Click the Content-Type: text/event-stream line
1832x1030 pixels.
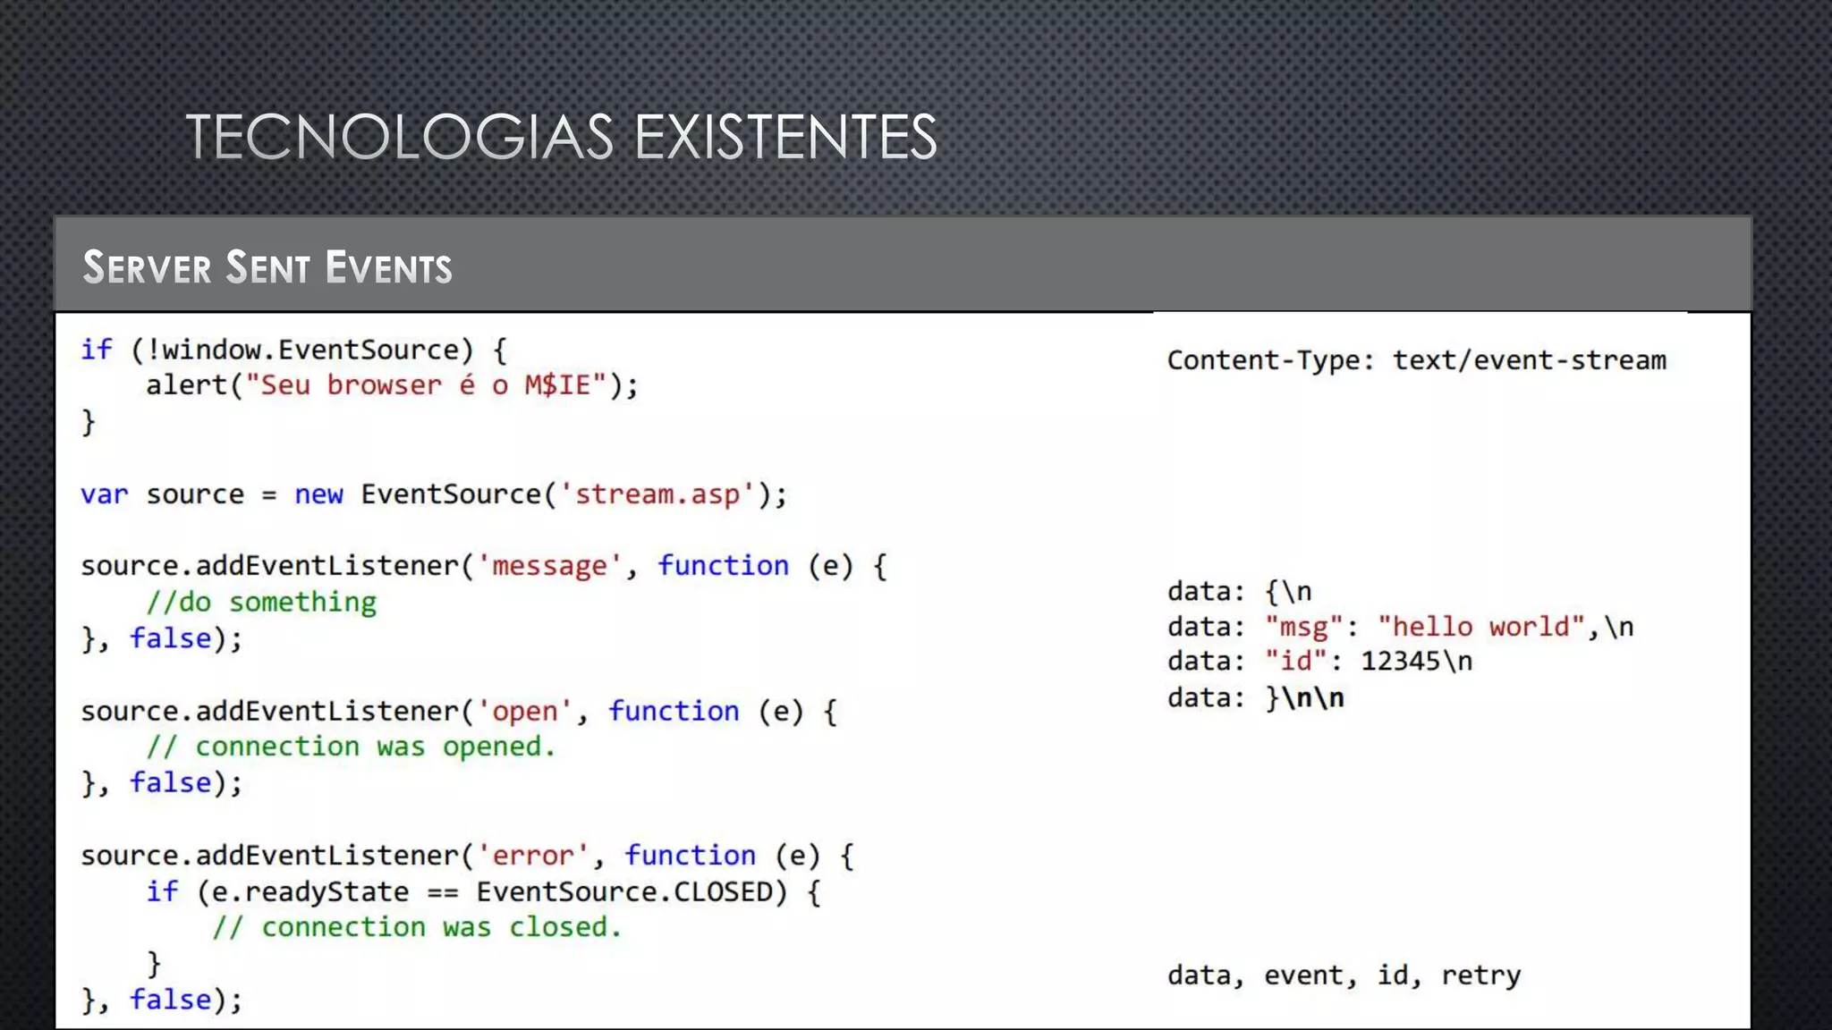1416,360
